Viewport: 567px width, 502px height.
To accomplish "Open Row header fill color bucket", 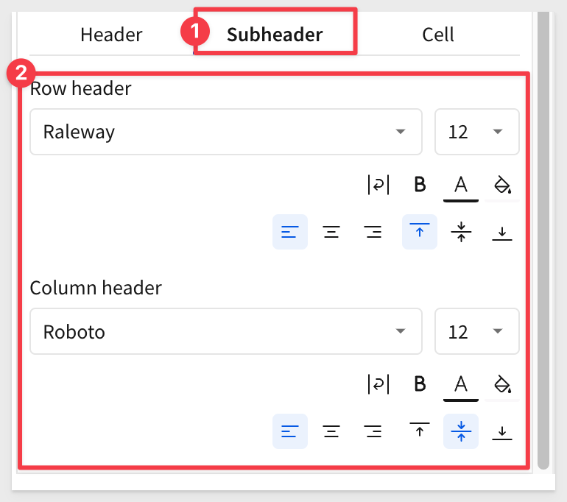I will [502, 185].
